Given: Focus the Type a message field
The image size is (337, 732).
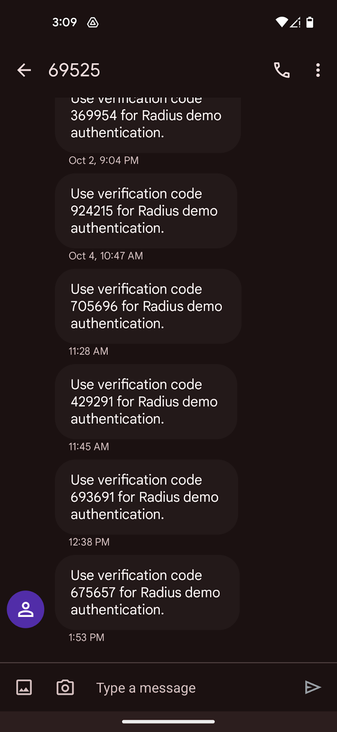Looking at the screenshot, I should point(192,688).
